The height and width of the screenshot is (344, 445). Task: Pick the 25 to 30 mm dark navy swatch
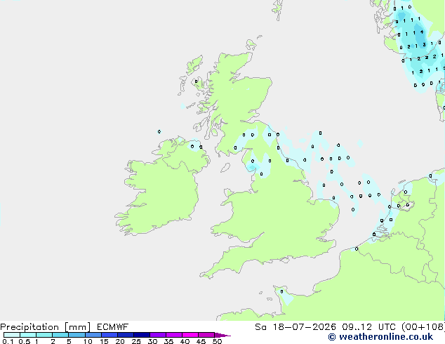[x=142, y=335]
